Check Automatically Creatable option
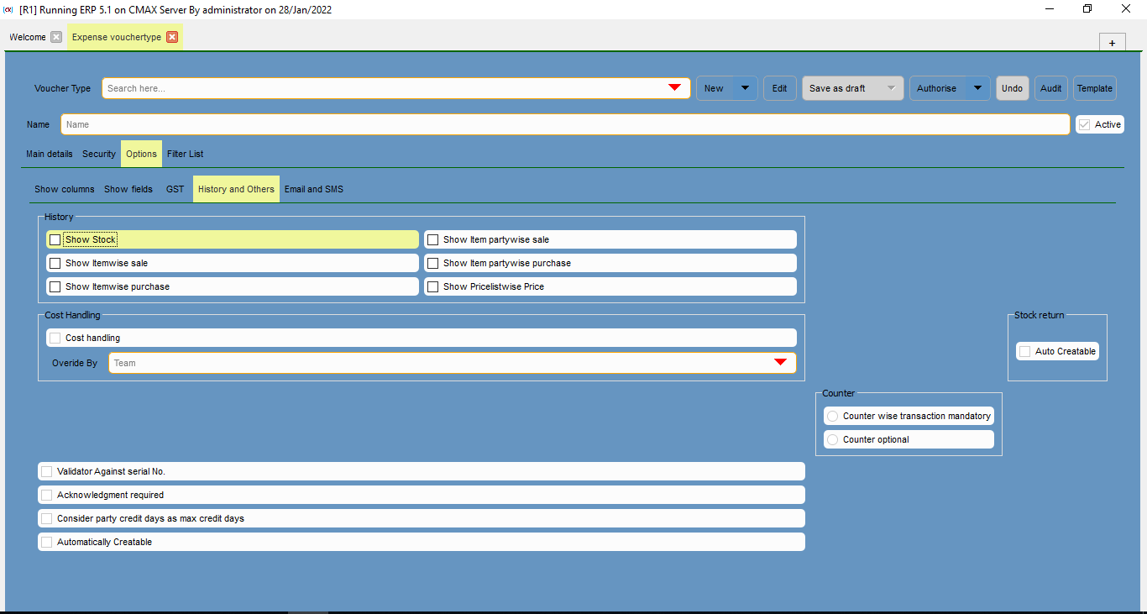The width and height of the screenshot is (1147, 614). pyautogui.click(x=47, y=542)
